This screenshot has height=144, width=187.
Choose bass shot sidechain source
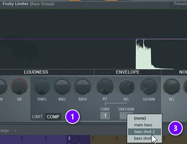click(x=144, y=138)
